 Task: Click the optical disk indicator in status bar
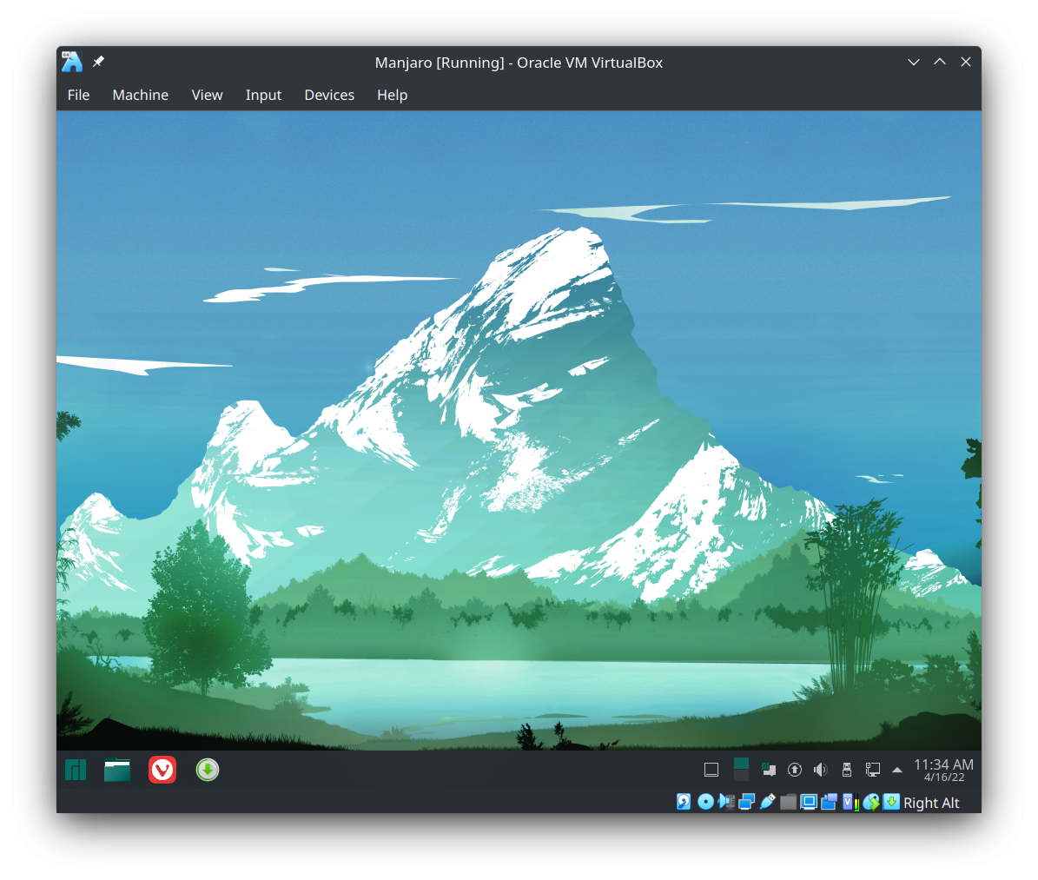(x=705, y=802)
